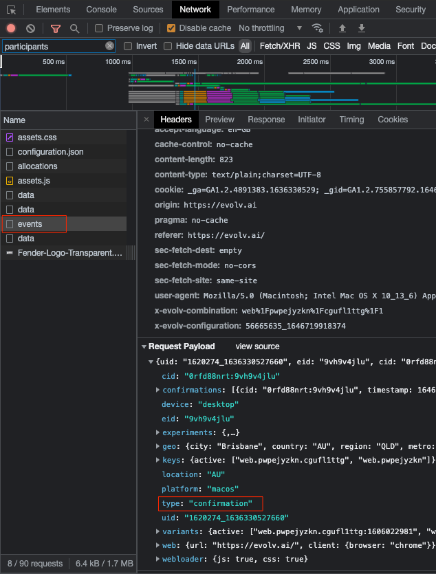Expand the keys object
Image resolution: width=436 pixels, height=574 pixels.
tap(157, 460)
